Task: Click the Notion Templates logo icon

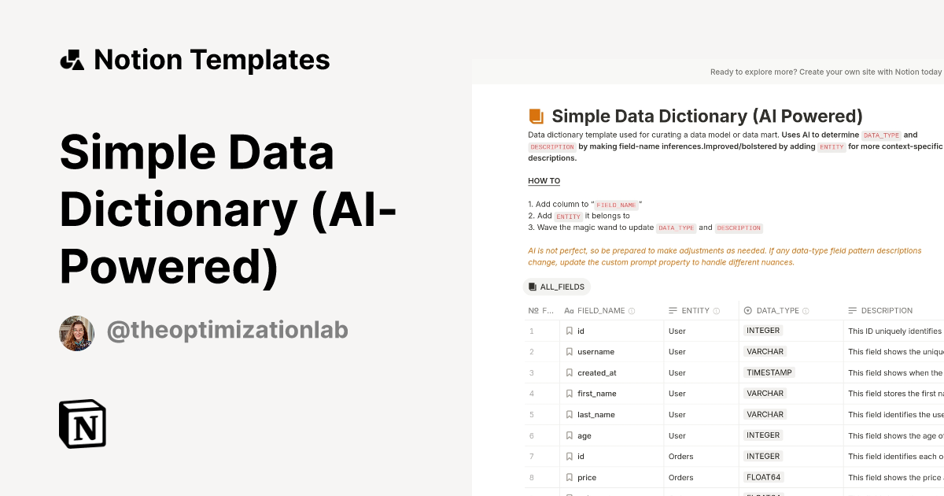Action: click(72, 58)
